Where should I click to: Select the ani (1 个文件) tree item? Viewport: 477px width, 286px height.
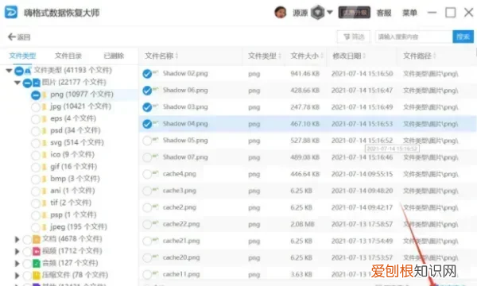click(72, 191)
